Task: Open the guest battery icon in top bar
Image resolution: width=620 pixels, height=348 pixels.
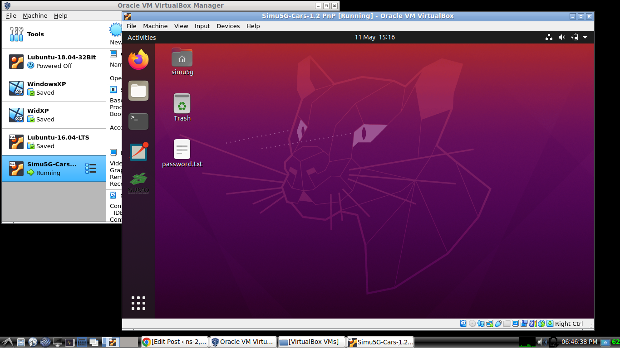Action: click(x=574, y=37)
